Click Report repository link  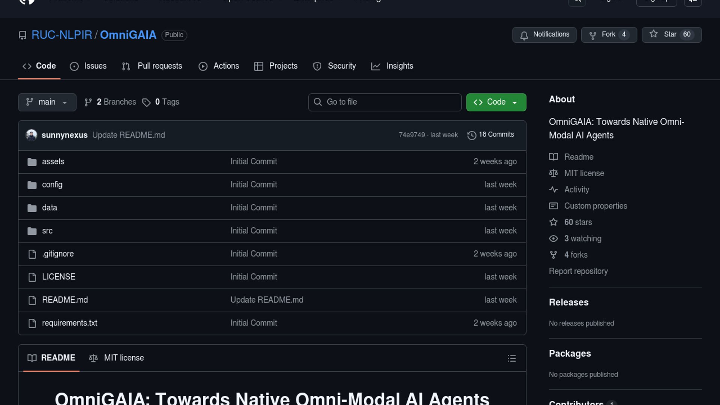pyautogui.click(x=578, y=271)
